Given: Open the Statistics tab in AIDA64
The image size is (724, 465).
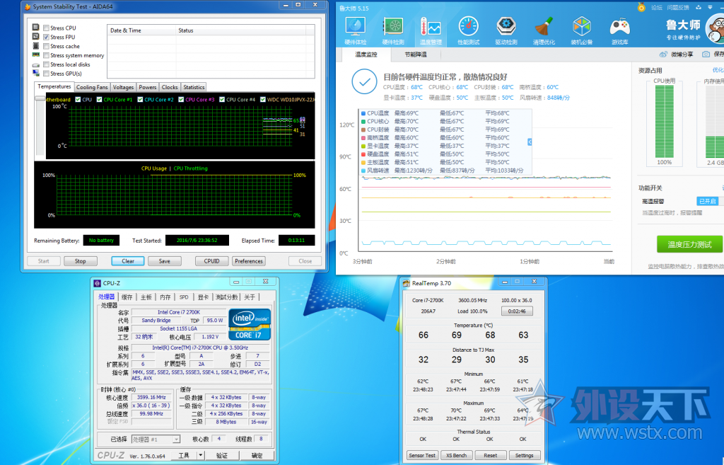Looking at the screenshot, I should 194,87.
